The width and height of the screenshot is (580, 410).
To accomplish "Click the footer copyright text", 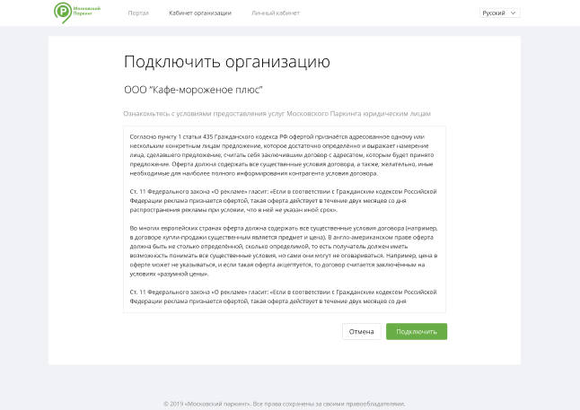I will (x=284, y=403).
